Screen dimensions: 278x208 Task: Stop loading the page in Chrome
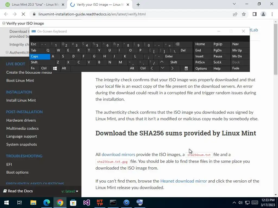click(23, 14)
